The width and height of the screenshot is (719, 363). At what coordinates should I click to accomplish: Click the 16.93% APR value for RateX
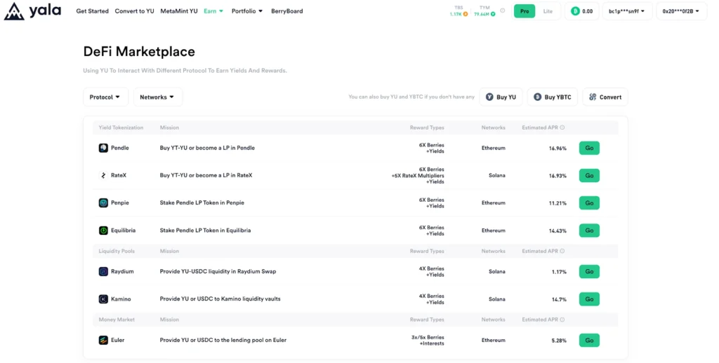pyautogui.click(x=558, y=176)
